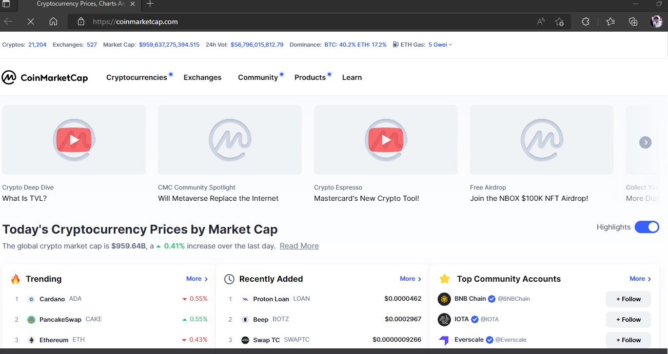Open the BNB Chain account avatar
The height and width of the screenshot is (354, 668).
[444, 299]
